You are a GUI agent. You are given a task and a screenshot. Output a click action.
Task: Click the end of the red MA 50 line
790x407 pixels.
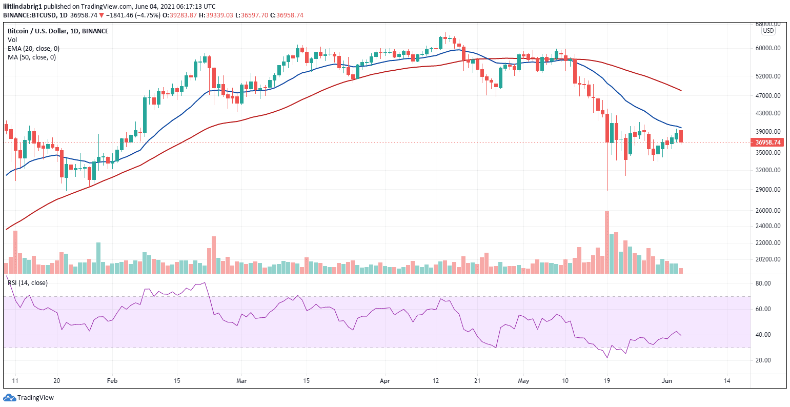pos(681,90)
